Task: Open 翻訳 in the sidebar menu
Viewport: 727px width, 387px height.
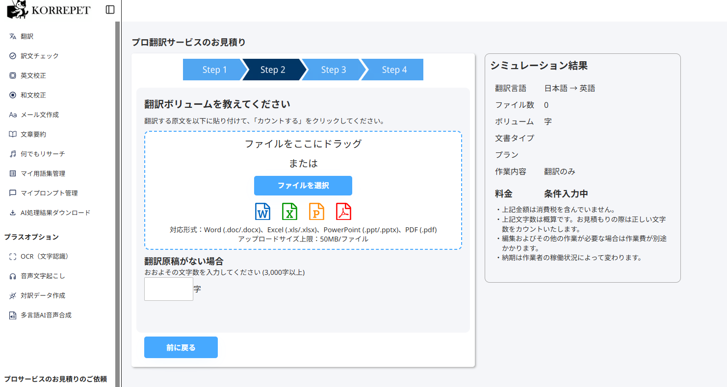Action: (27, 36)
